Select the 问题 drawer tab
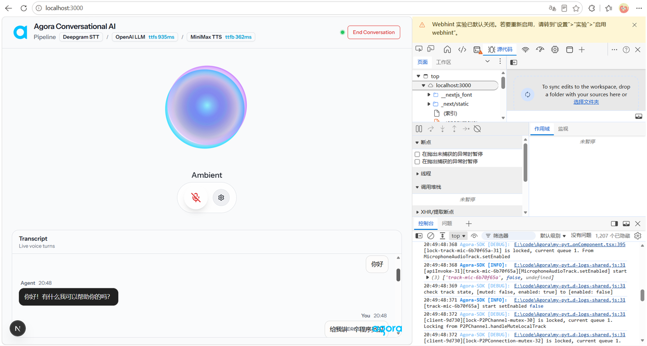The height and width of the screenshot is (346, 647). [447, 223]
